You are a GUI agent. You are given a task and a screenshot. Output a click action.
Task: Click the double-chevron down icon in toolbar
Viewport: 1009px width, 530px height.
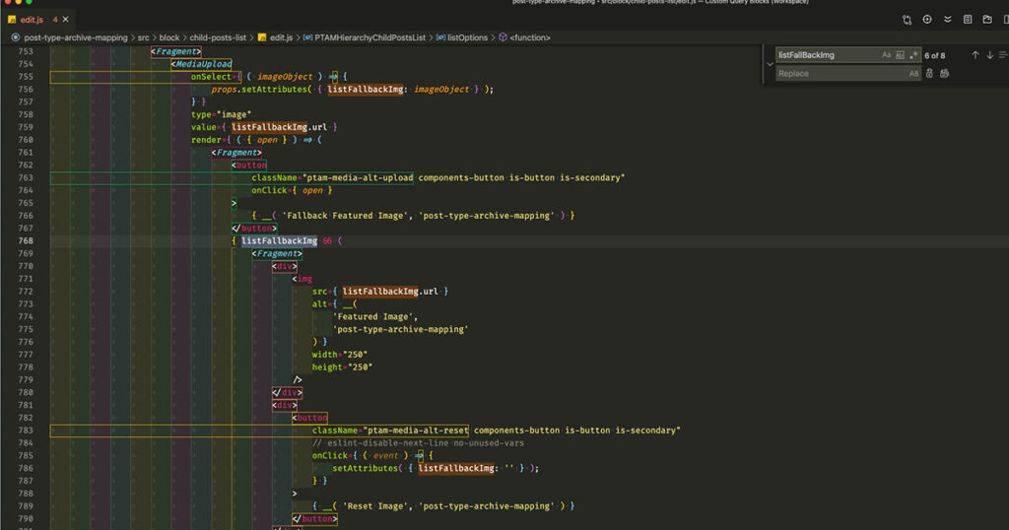coord(947,20)
